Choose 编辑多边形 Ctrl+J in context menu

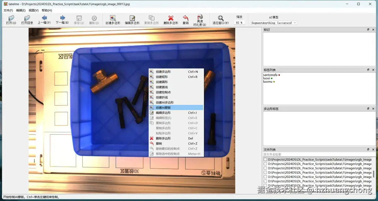[x=176, y=113]
